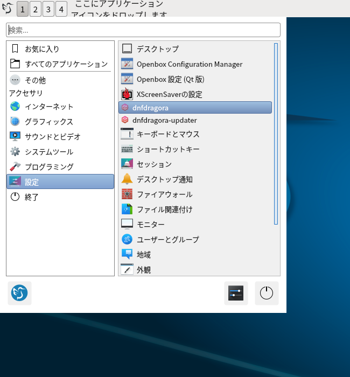The width and height of the screenshot is (350, 377).
Task: Launch dnfdragora-updater icon
Action: coord(125,120)
